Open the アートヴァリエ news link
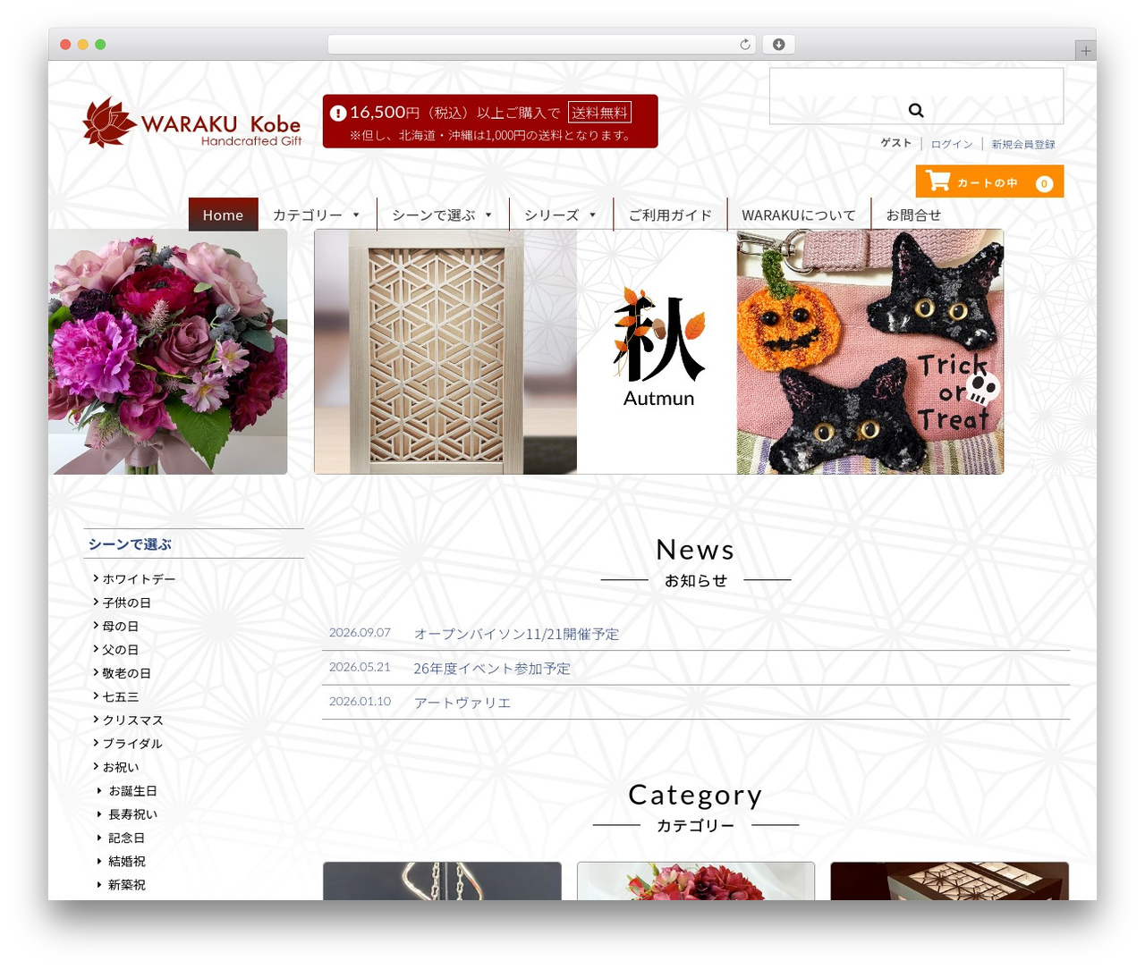 point(462,703)
